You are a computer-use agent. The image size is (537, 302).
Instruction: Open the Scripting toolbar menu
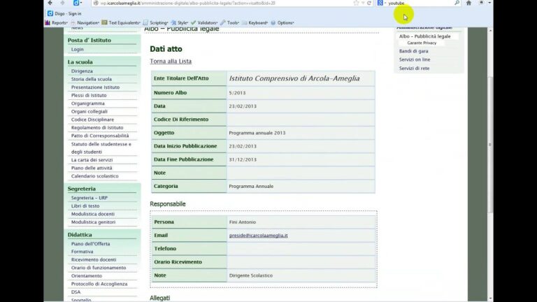(x=156, y=22)
